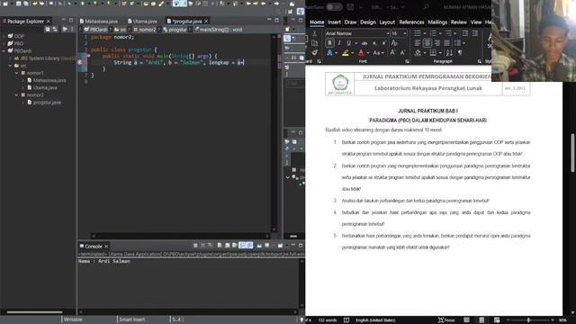Expand the PBO project in Package Explorer
576x324 pixels.
coord(4,44)
